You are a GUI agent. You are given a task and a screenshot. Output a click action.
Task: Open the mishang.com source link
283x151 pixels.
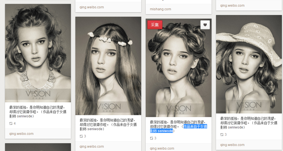tap(160, 9)
